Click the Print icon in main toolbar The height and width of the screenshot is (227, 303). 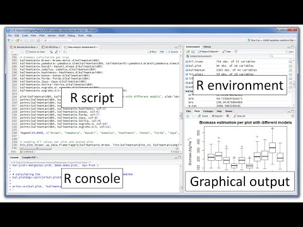[39, 40]
